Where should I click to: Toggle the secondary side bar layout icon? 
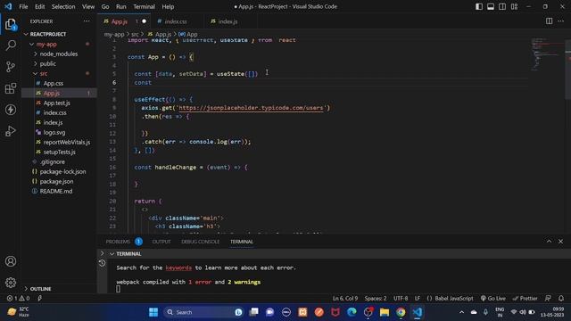coord(502,6)
